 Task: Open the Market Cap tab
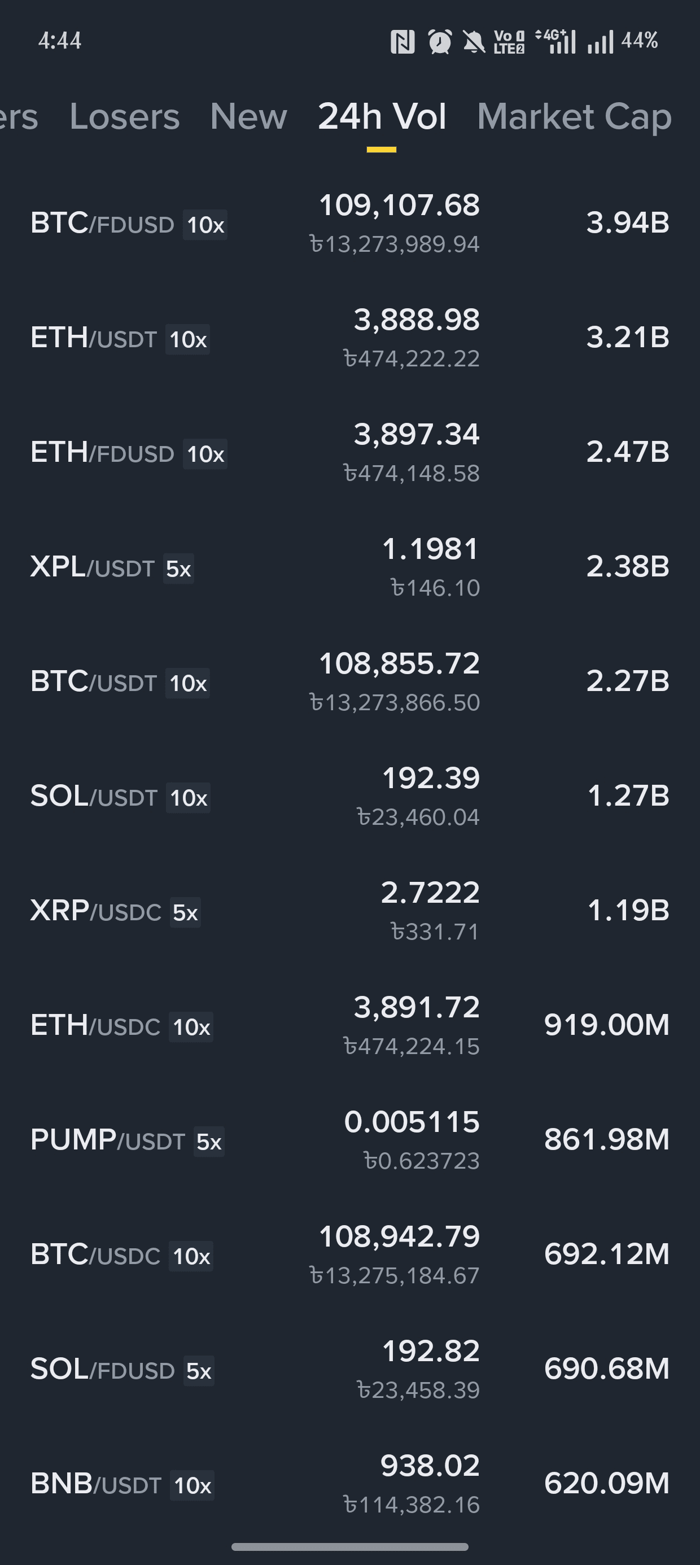[574, 116]
